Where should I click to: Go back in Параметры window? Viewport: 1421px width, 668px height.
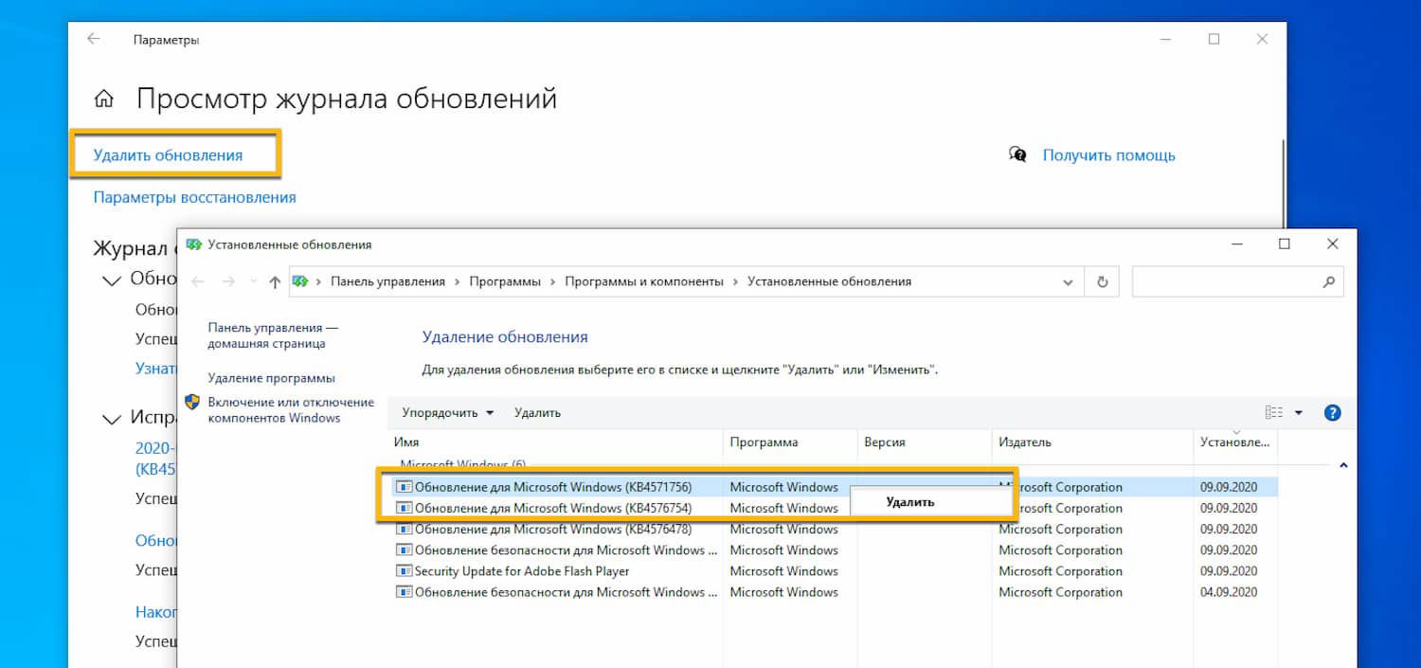pos(93,39)
